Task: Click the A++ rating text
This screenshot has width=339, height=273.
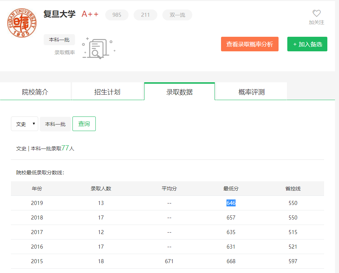Action: point(90,14)
